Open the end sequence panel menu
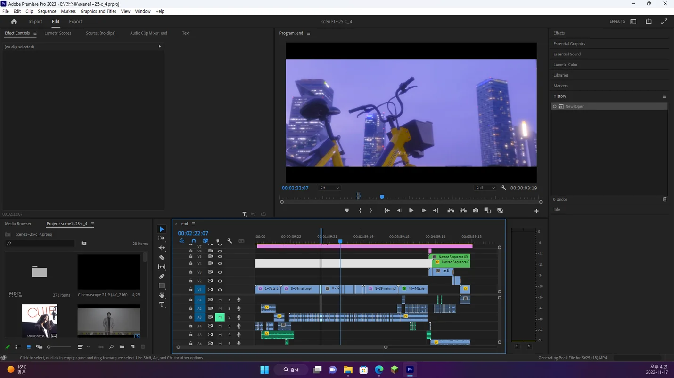This screenshot has height=378, width=674. 193,224
